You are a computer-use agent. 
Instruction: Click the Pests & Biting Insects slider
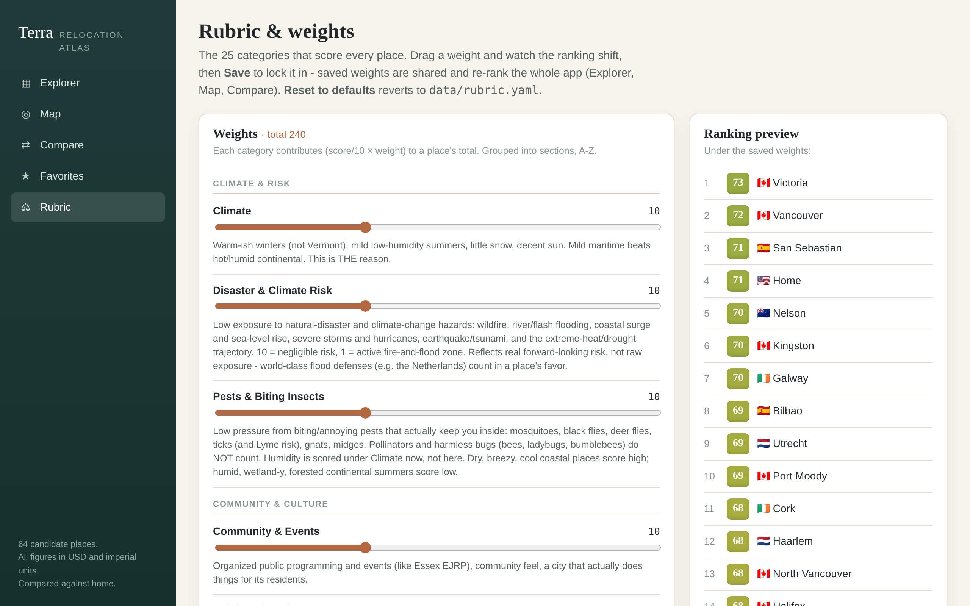click(437, 413)
